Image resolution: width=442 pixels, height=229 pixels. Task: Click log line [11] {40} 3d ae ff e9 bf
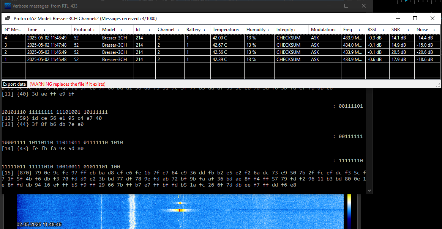tap(38, 94)
